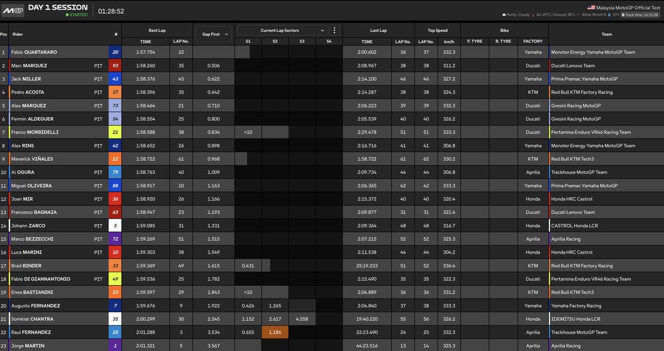Click the PIT label in Alex RINS row

click(x=98, y=146)
